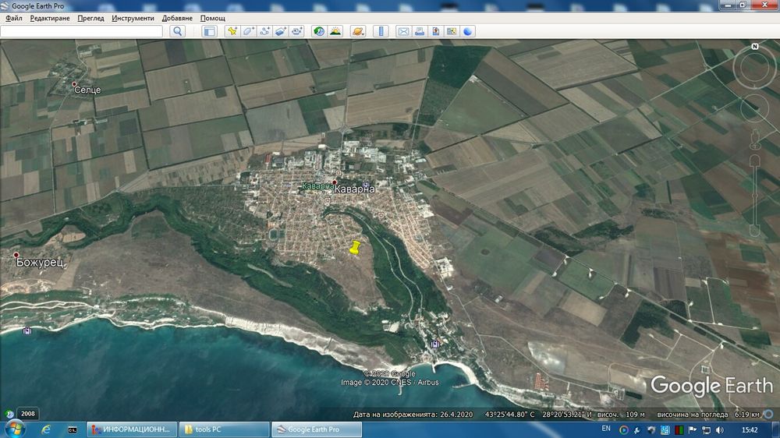Screen dimensions: 780x438
Task: Click the blue globe sign-in icon
Action: point(467,31)
